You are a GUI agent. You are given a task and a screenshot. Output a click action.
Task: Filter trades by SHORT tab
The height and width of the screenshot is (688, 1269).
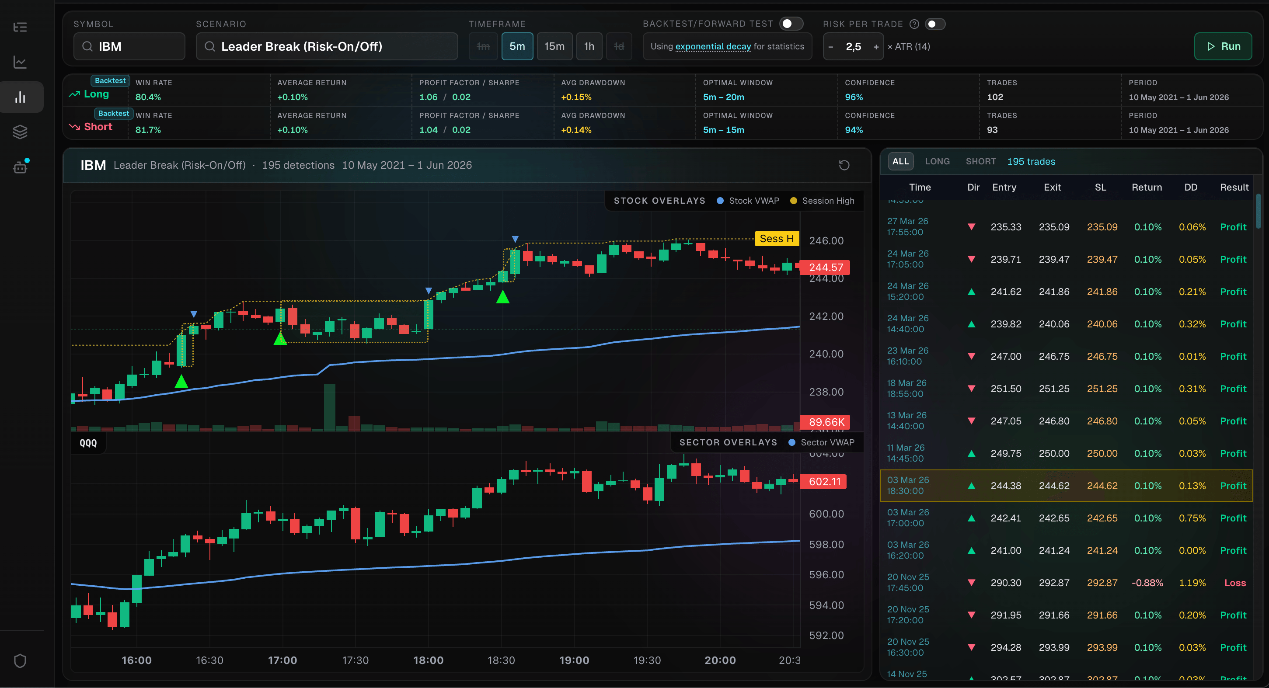(x=981, y=162)
